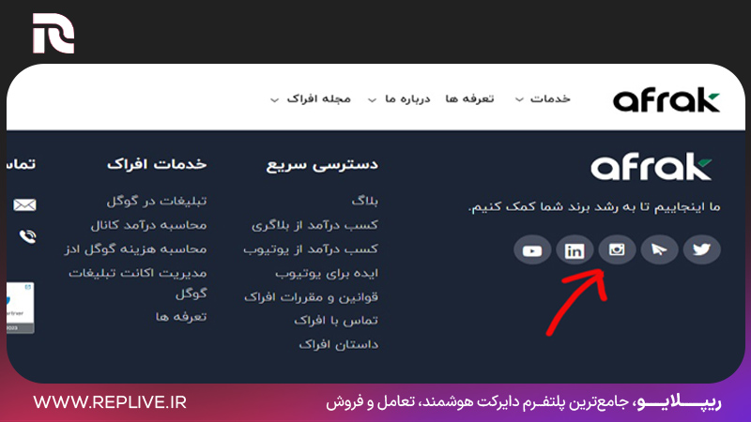Click the دسترسی سریع heading
751x422 pixels.
tap(322, 165)
